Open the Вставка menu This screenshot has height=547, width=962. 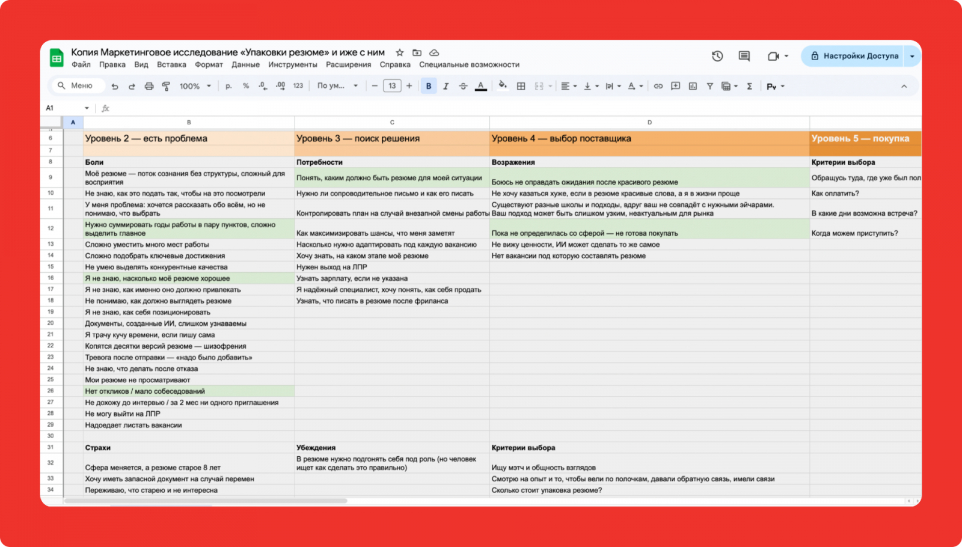(x=171, y=65)
